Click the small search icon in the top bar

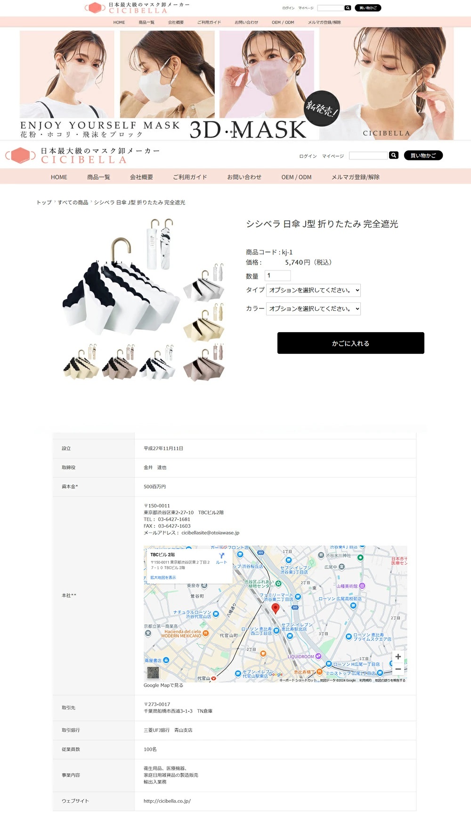pos(348,8)
